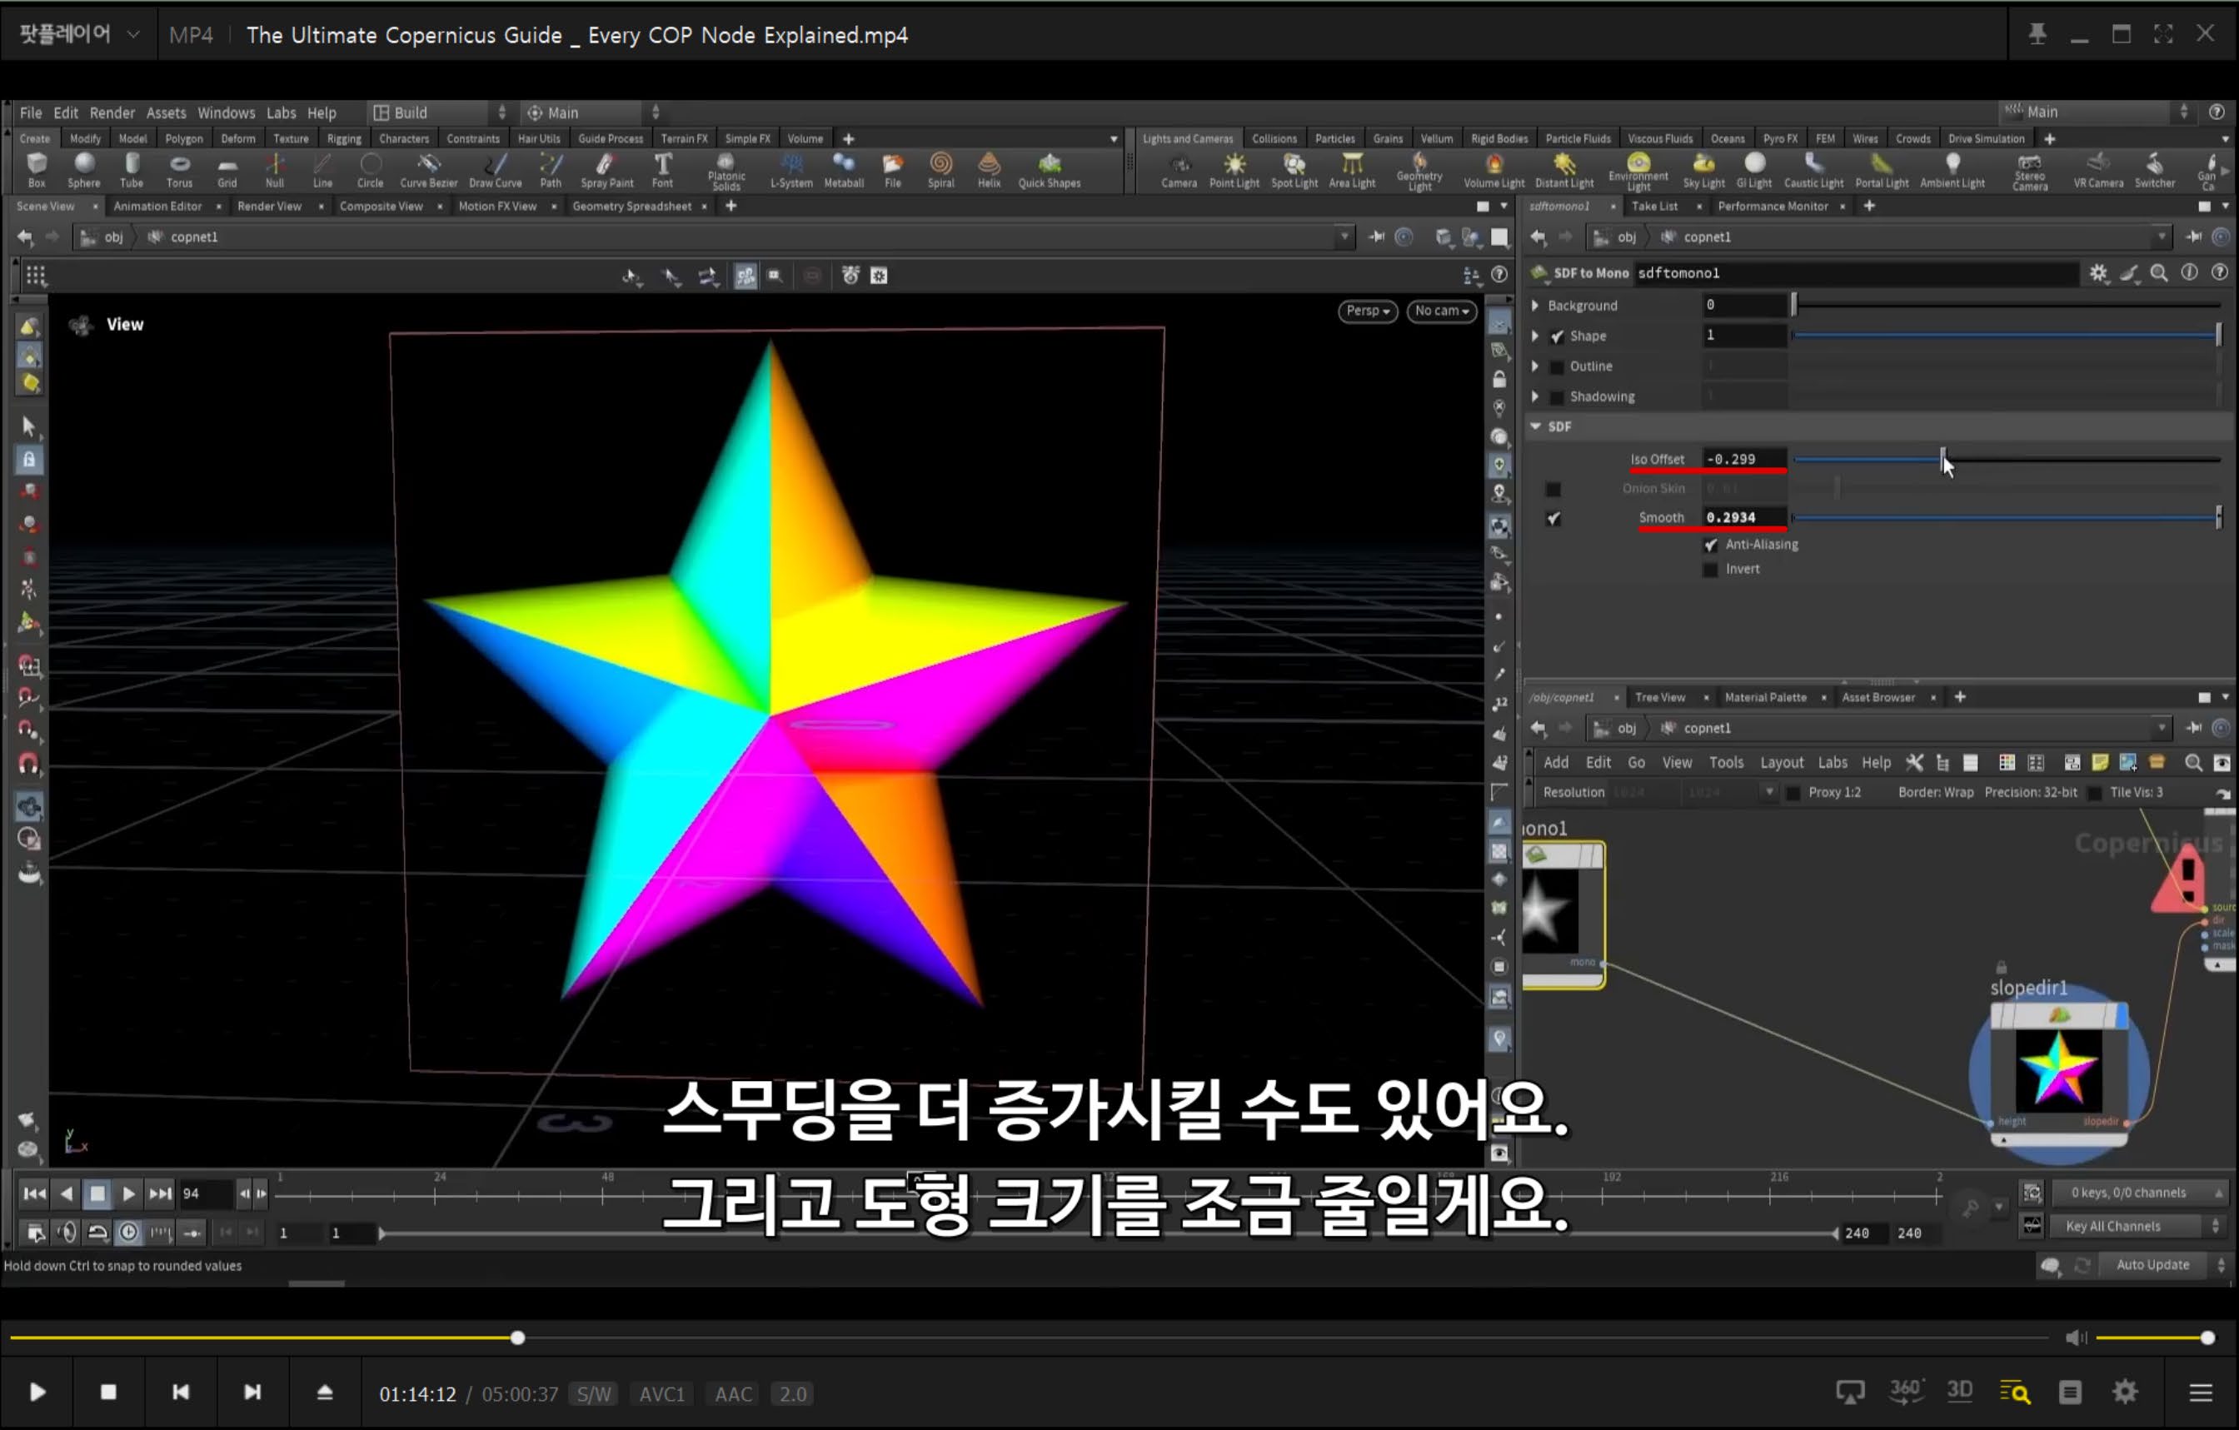Viewport: 2239px width, 1430px height.
Task: Open the Render menu
Action: click(x=112, y=112)
